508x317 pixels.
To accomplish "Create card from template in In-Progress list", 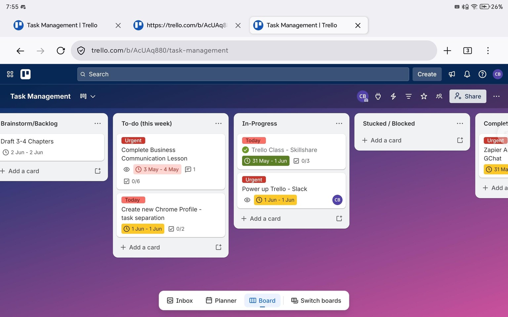I will 339,219.
